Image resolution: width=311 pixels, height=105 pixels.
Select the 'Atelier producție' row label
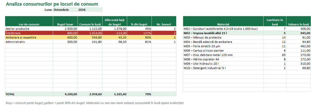tap(29, 29)
